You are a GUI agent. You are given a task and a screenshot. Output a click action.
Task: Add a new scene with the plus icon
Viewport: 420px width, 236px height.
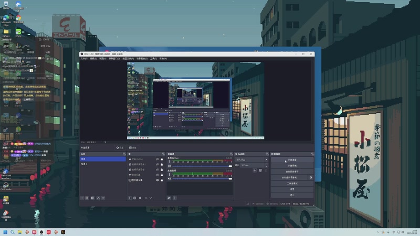(x=82, y=198)
